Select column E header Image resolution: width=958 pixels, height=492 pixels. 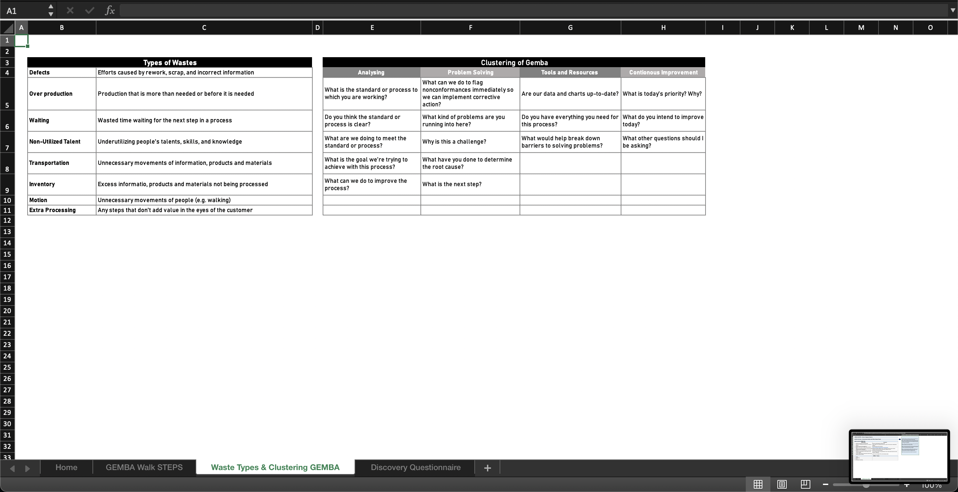(x=372, y=28)
